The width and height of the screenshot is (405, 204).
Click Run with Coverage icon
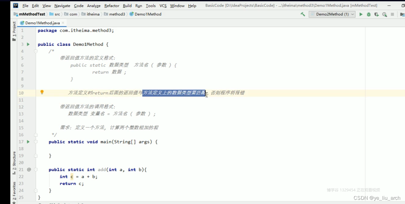pyautogui.click(x=377, y=14)
